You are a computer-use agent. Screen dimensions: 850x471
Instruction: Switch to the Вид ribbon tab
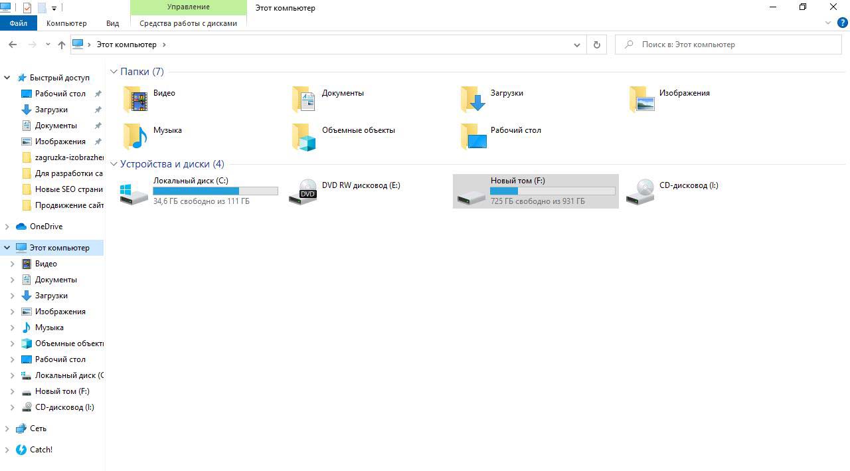click(112, 23)
